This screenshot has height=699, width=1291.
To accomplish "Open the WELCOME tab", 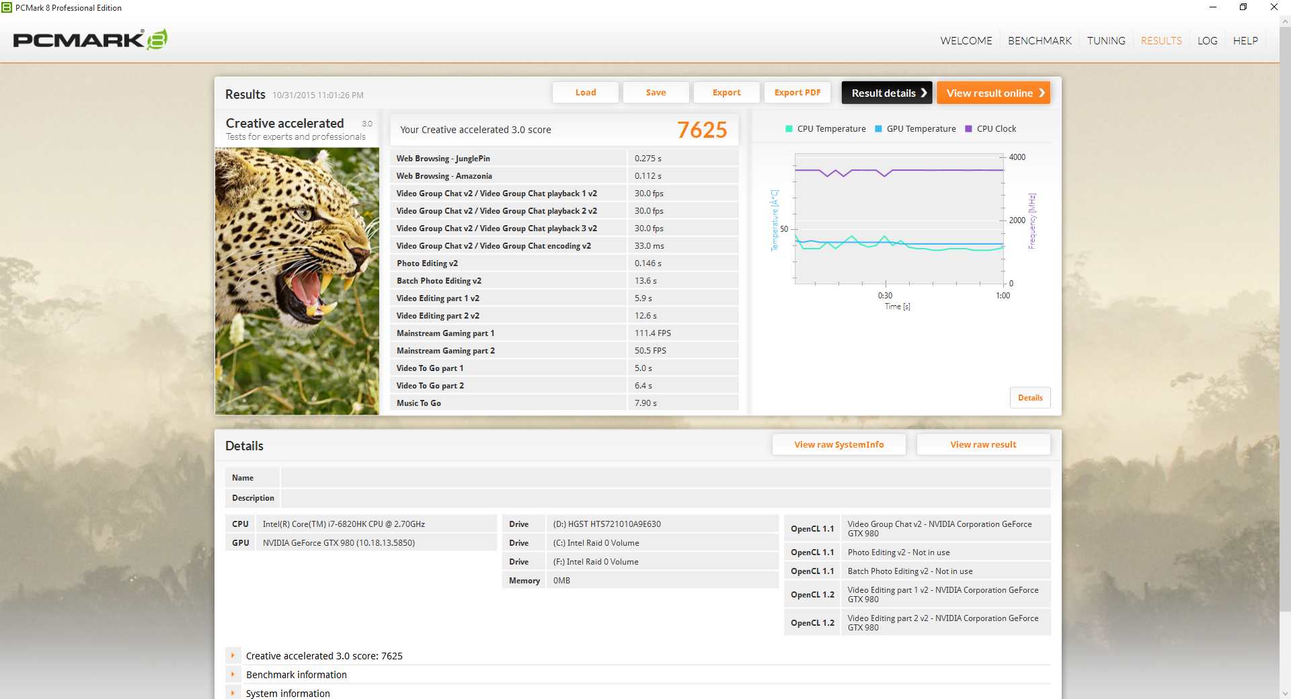I will [966, 41].
